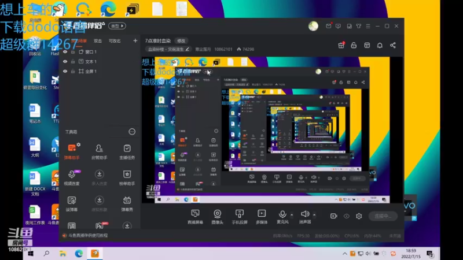Click the FPS:30 status entry
This screenshot has height=260, width=463.
pyautogui.click(x=303, y=236)
